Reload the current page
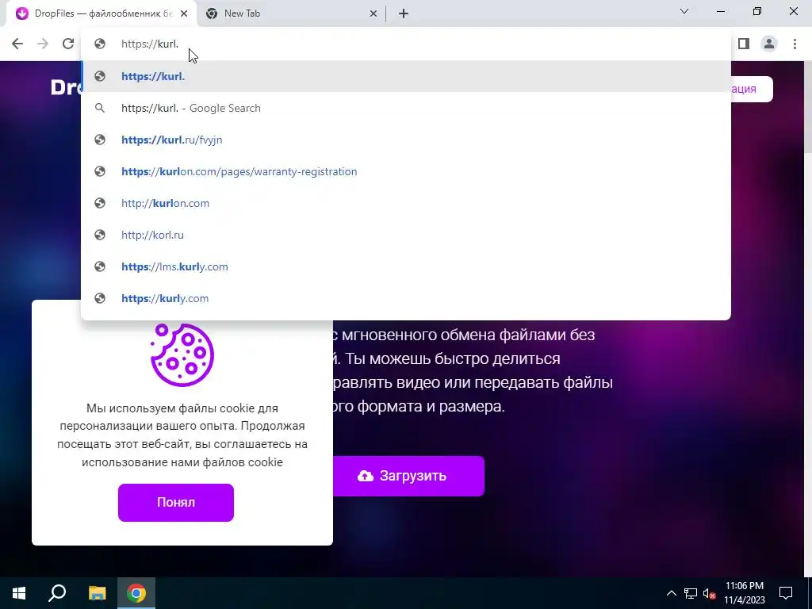The width and height of the screenshot is (812, 609). (x=68, y=44)
